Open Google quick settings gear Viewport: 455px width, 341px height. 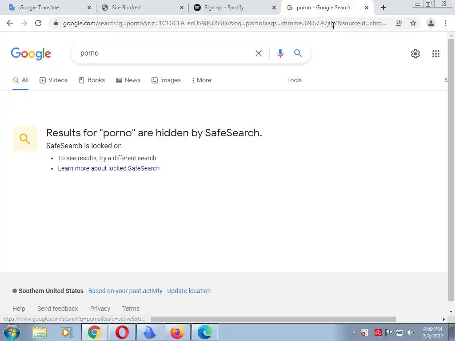coord(415,54)
